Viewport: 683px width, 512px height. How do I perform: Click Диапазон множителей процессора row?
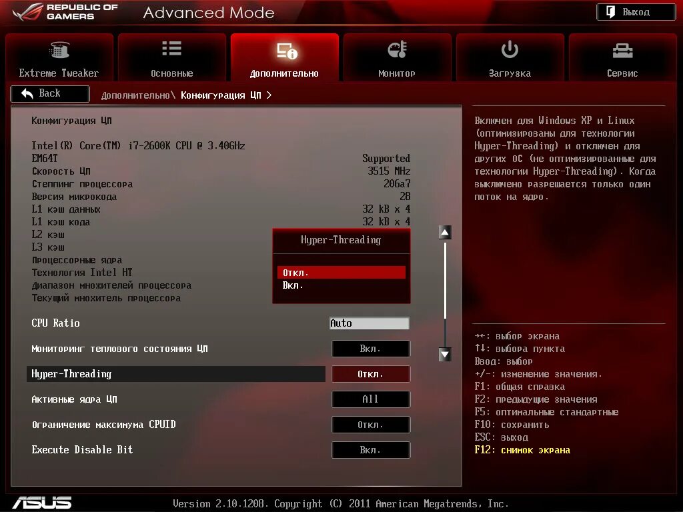111,285
